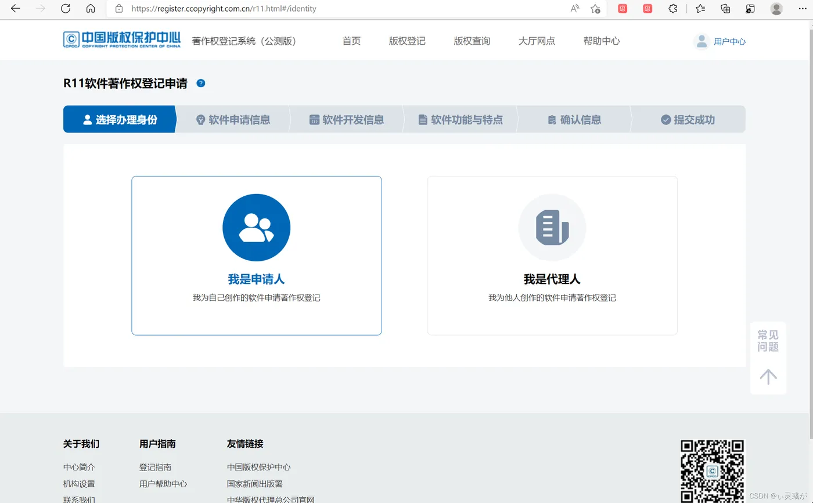
Task: Open the 常见问题 side button
Action: click(x=768, y=341)
